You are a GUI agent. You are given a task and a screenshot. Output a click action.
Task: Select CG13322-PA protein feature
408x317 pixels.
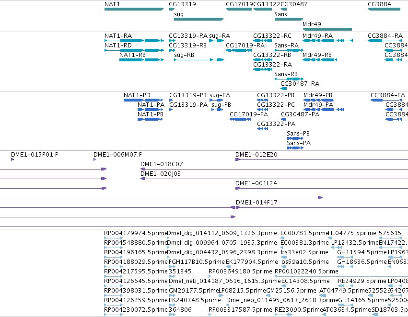click(x=263, y=129)
